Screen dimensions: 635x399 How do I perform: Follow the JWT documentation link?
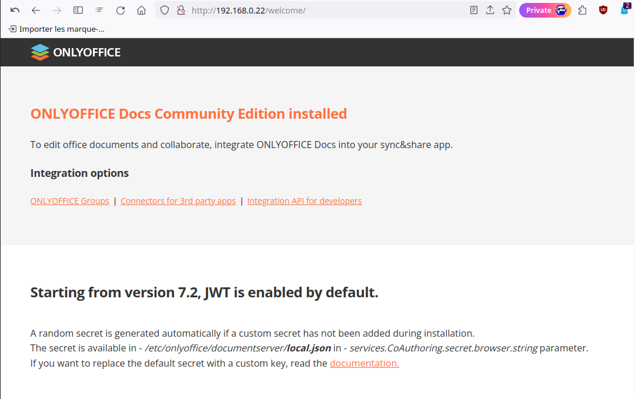click(x=364, y=363)
